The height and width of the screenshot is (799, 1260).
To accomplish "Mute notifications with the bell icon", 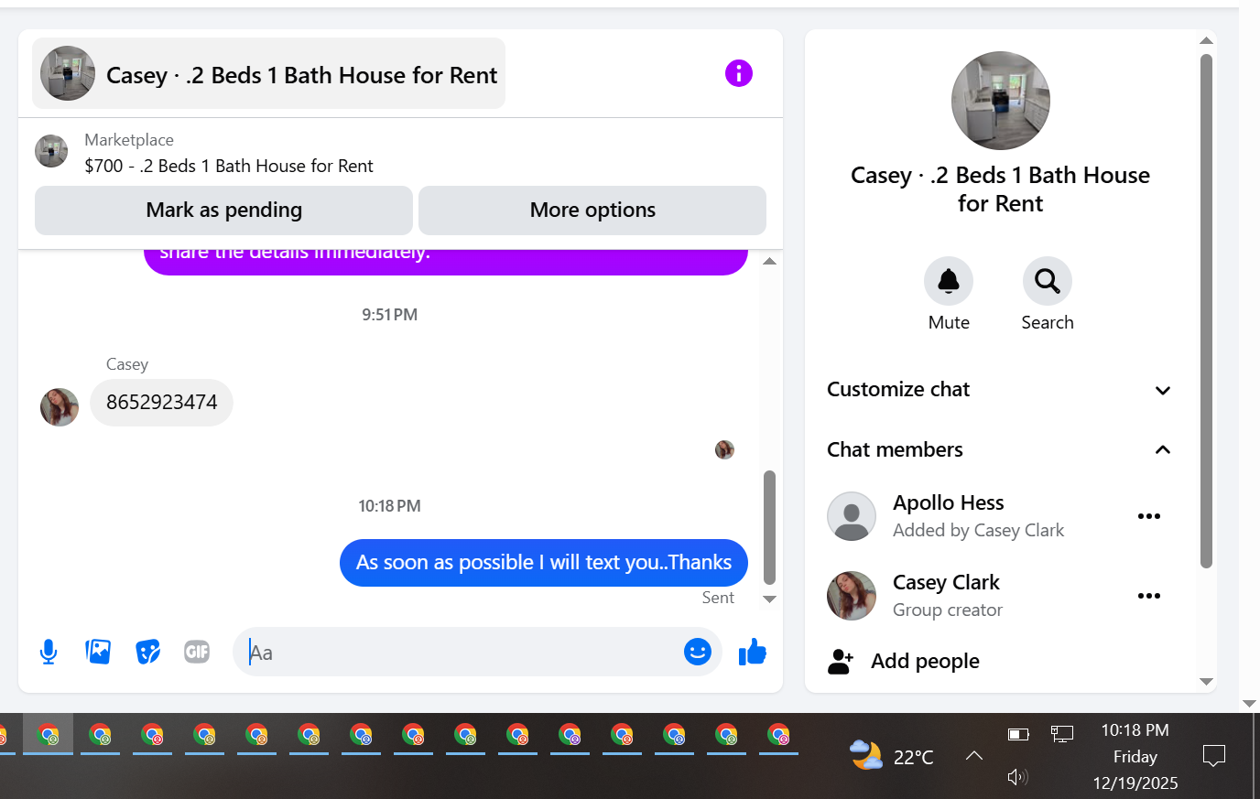I will coord(949,281).
